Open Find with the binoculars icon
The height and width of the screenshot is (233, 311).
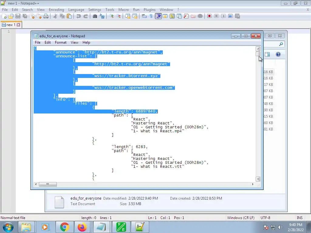coord(95,16)
